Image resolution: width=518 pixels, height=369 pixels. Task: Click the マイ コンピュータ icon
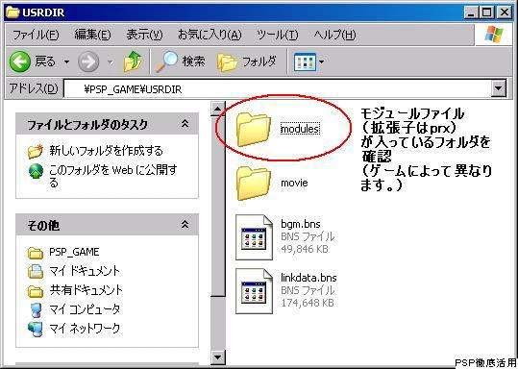pyautogui.click(x=36, y=309)
